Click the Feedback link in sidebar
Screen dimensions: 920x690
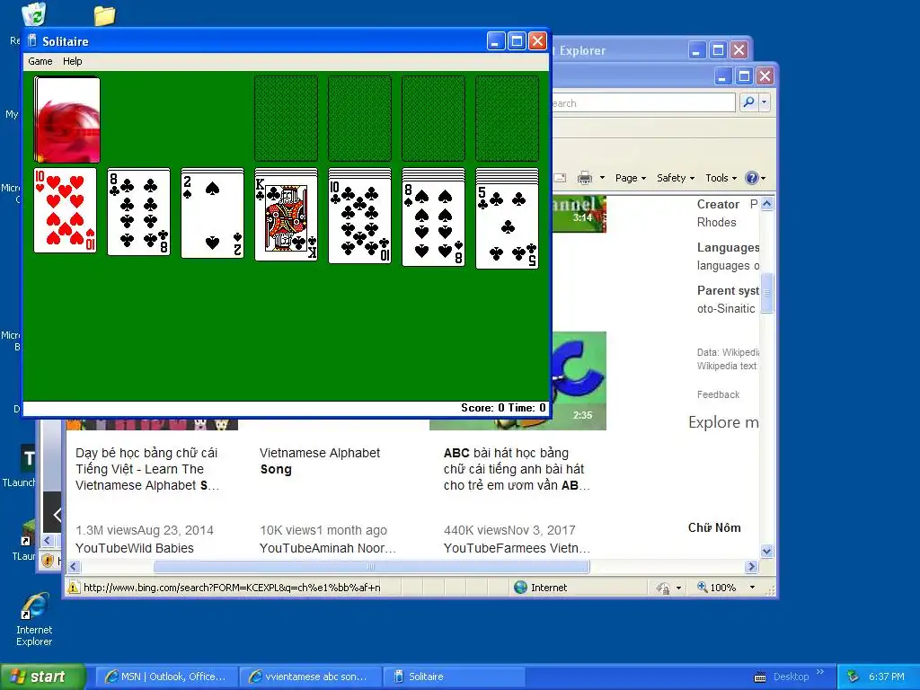[718, 394]
